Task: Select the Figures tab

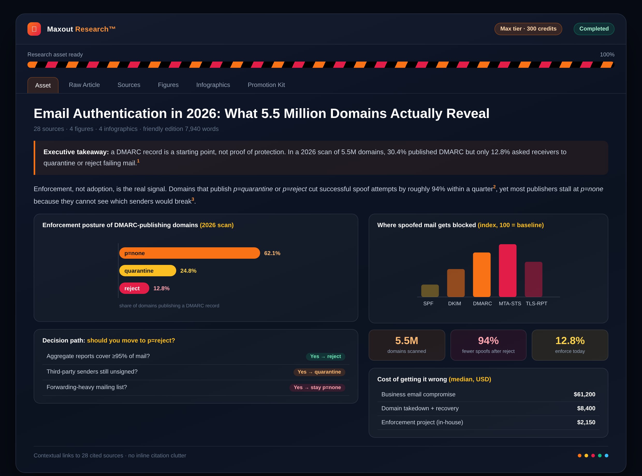Action: 168,85
